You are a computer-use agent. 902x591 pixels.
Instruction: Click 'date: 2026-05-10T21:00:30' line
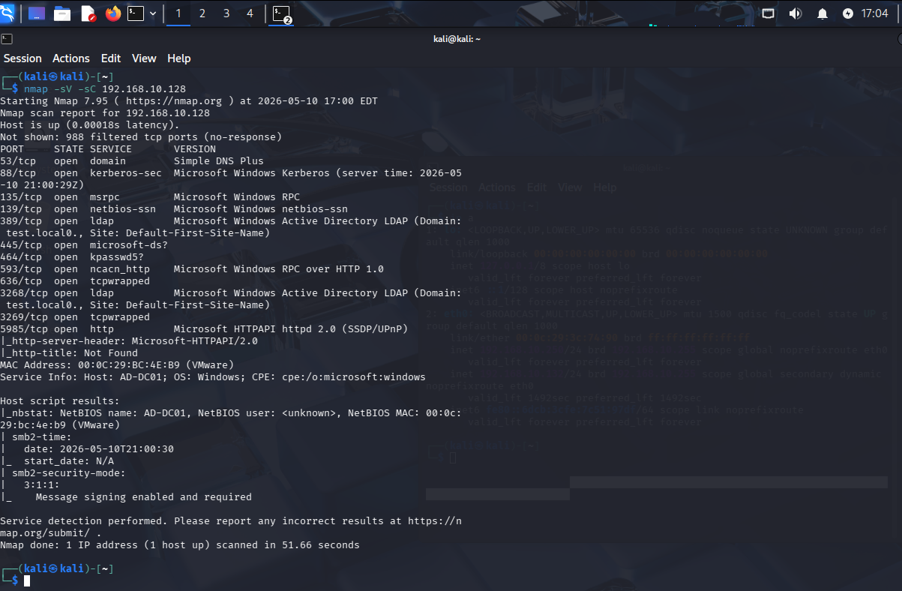tap(99, 449)
